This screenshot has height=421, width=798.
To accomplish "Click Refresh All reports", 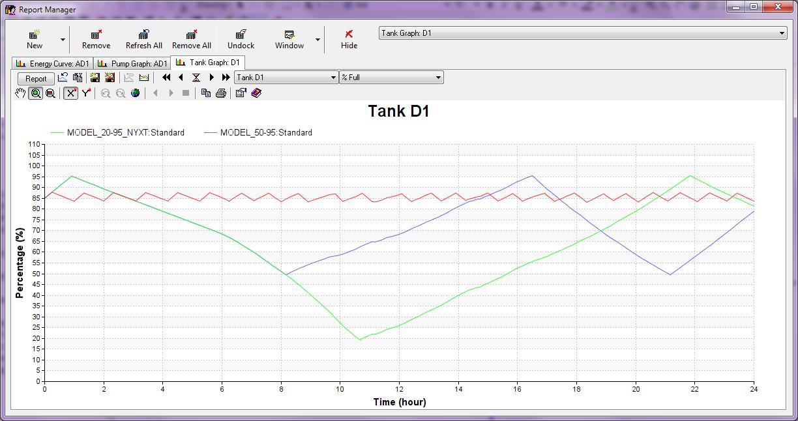I will (144, 39).
